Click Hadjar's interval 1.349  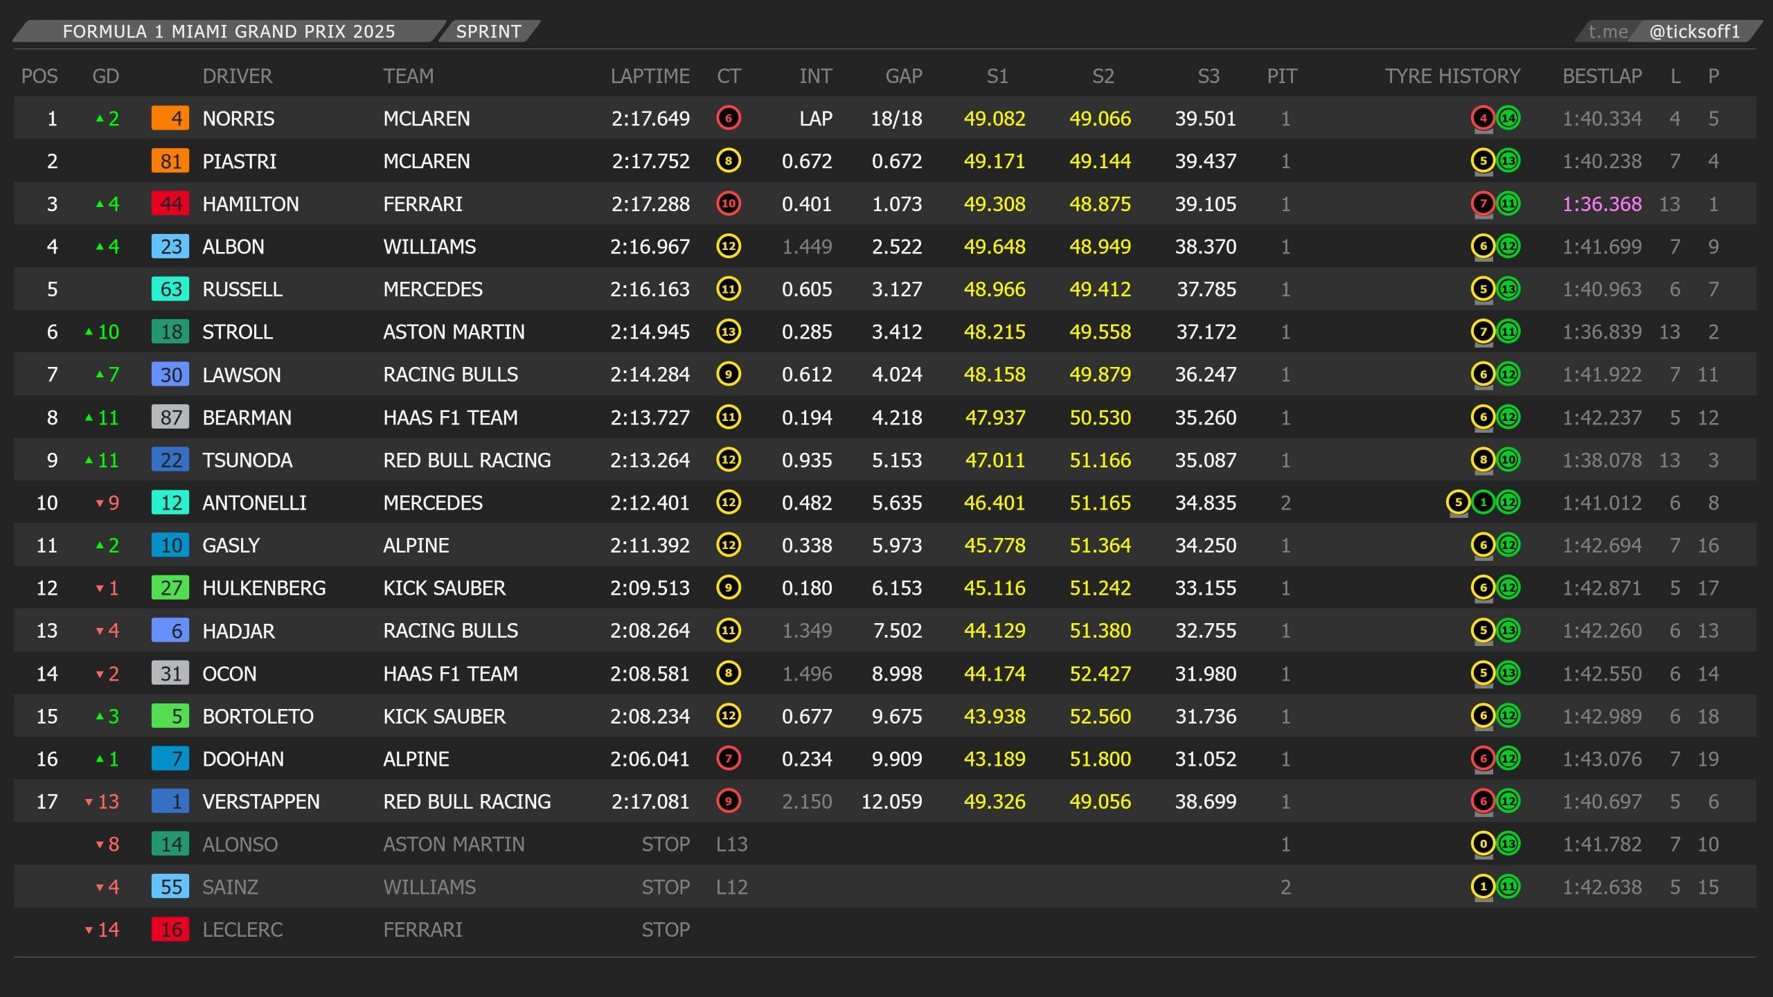pyautogui.click(x=807, y=630)
